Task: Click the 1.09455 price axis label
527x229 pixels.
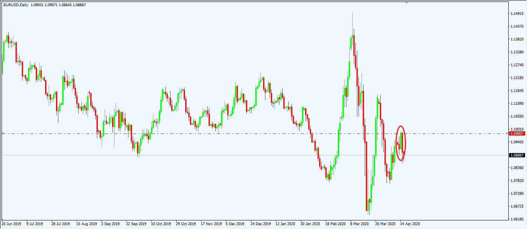Action: [516, 142]
